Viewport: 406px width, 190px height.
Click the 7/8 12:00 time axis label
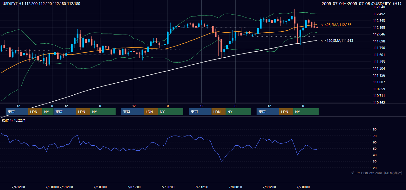tap(269, 187)
